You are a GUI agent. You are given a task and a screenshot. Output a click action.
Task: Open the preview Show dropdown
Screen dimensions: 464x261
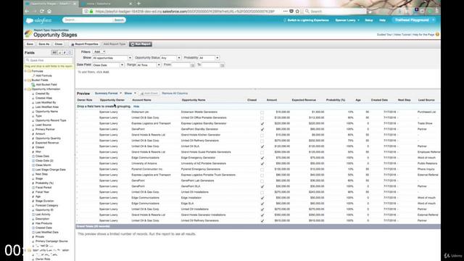[x=130, y=94]
